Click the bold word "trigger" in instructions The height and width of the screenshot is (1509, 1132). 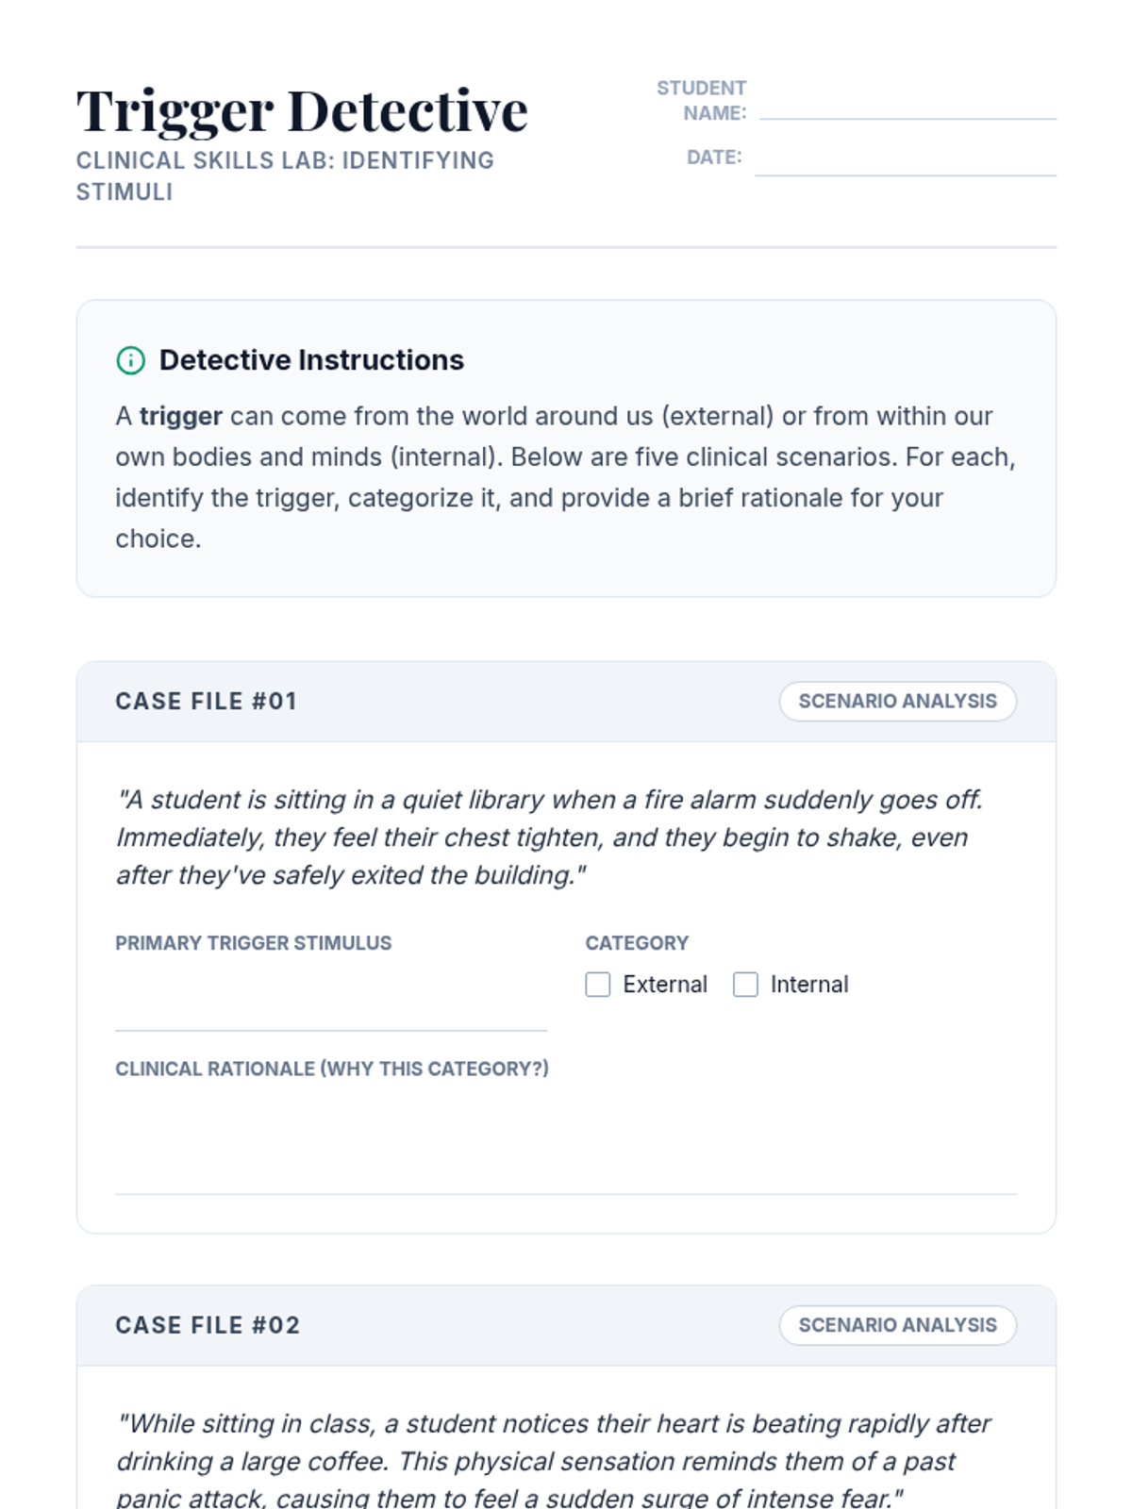point(181,416)
